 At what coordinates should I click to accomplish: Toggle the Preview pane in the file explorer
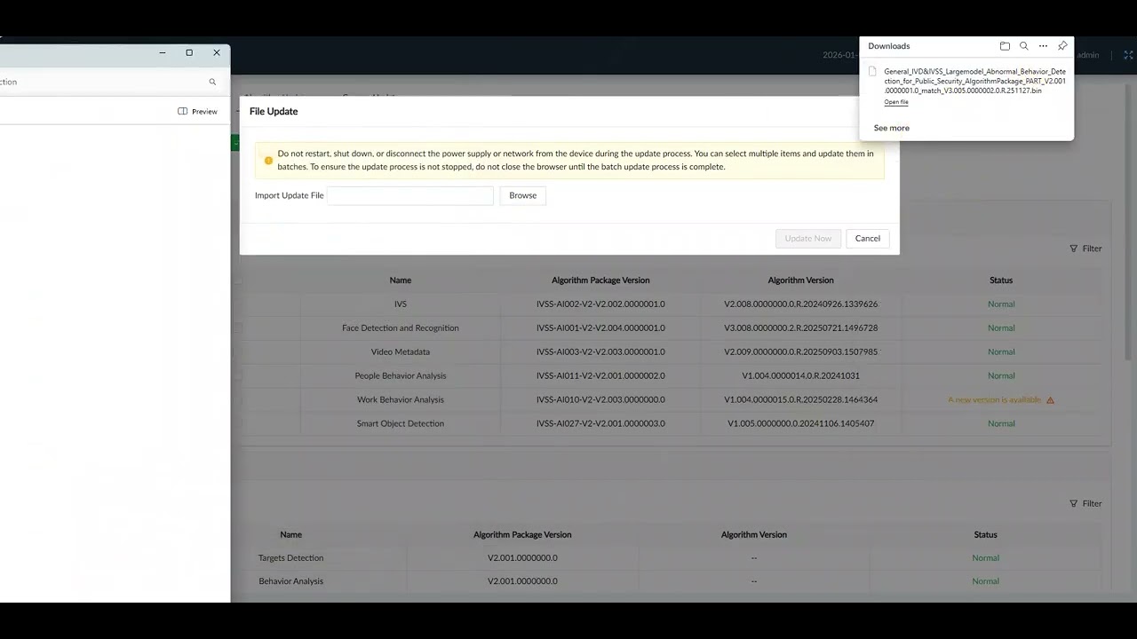pyautogui.click(x=197, y=112)
